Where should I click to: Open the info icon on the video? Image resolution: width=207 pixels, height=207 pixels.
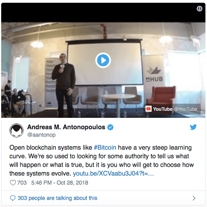coord(200,9)
